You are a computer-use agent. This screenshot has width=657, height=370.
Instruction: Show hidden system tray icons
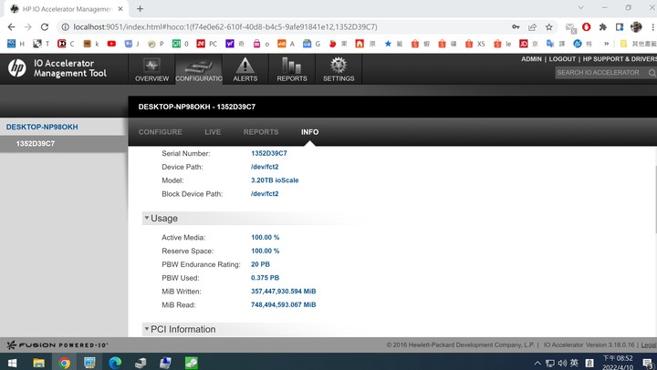click(x=537, y=363)
